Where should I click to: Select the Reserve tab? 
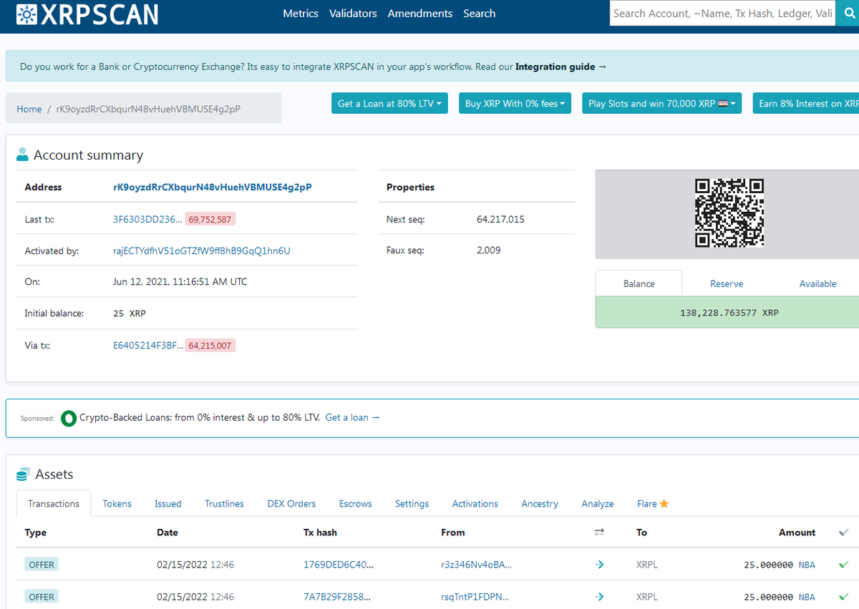click(x=727, y=283)
